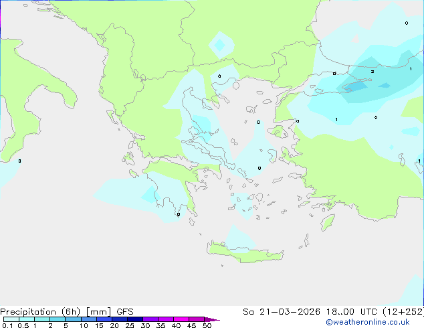Click the '45' legend scale label
The height and width of the screenshot is (328, 424).
tap(191, 325)
